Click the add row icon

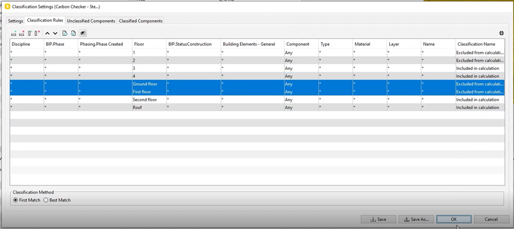14,33
